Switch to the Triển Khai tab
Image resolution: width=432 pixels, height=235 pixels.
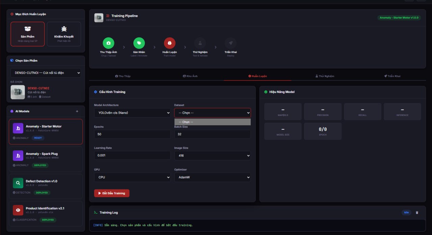point(392,76)
